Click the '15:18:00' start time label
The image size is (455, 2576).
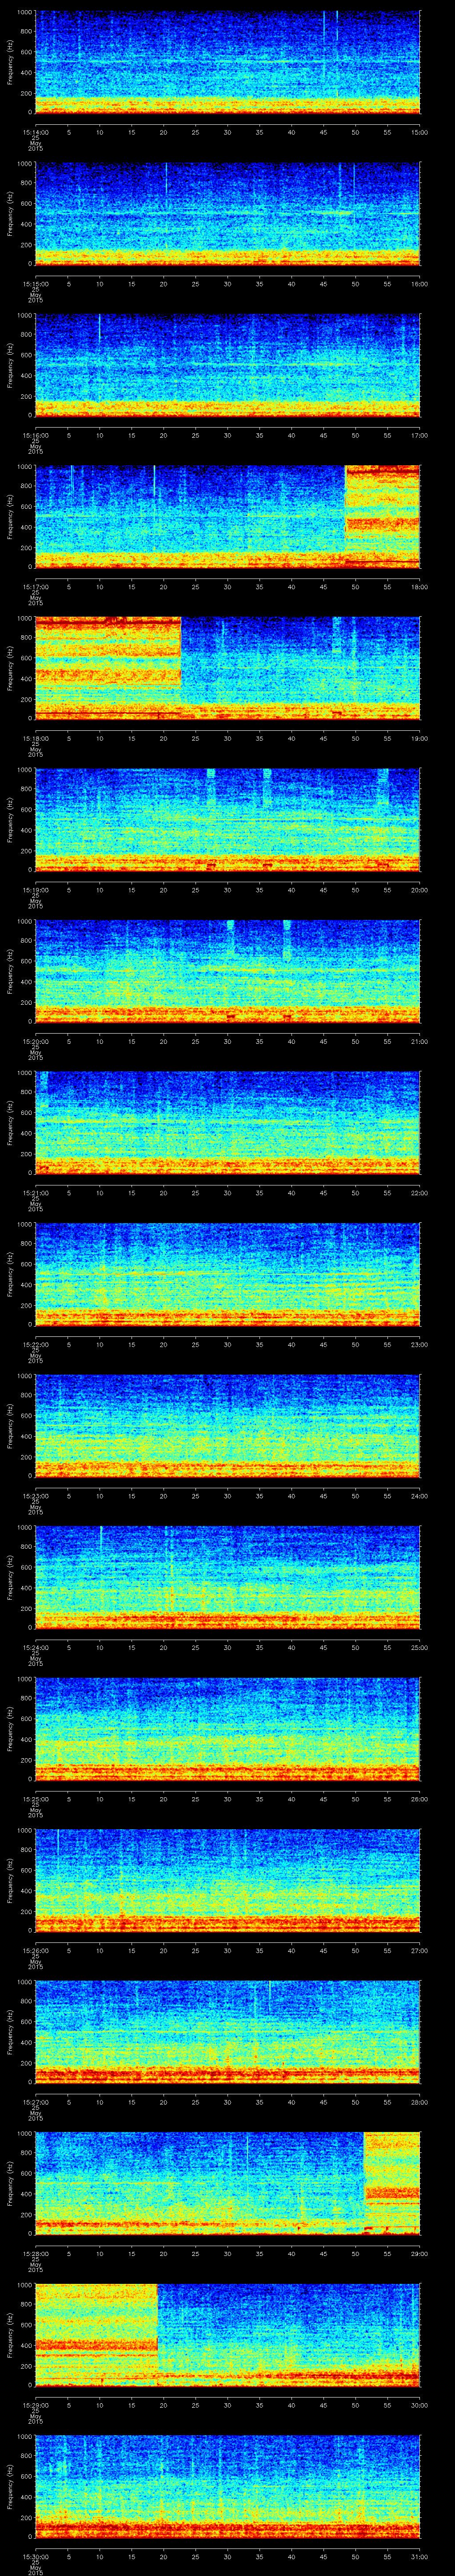pyautogui.click(x=35, y=739)
